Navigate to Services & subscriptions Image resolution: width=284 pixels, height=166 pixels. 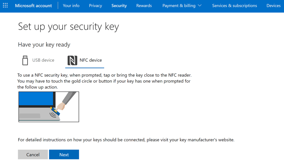(234, 5)
